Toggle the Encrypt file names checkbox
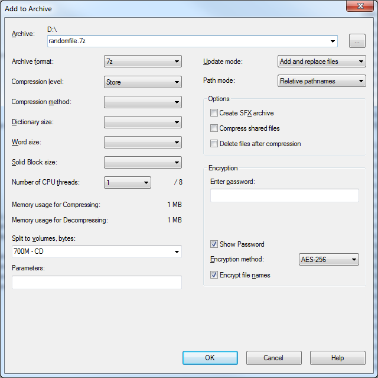The image size is (378, 378). point(214,275)
